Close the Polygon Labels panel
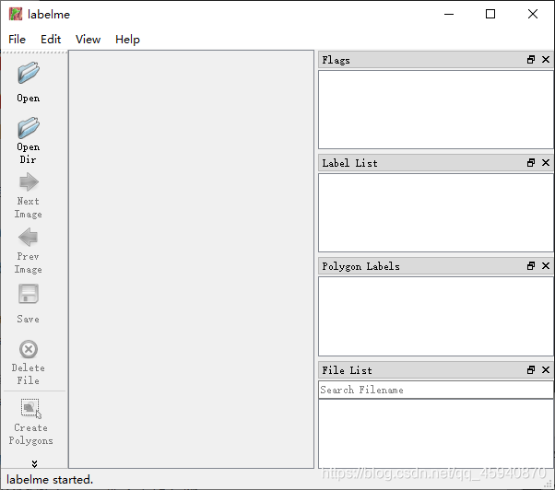Image resolution: width=555 pixels, height=490 pixels. [546, 266]
